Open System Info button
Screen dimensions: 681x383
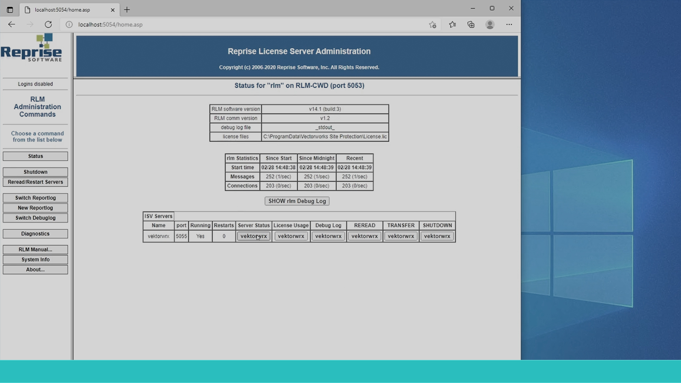[35, 259]
